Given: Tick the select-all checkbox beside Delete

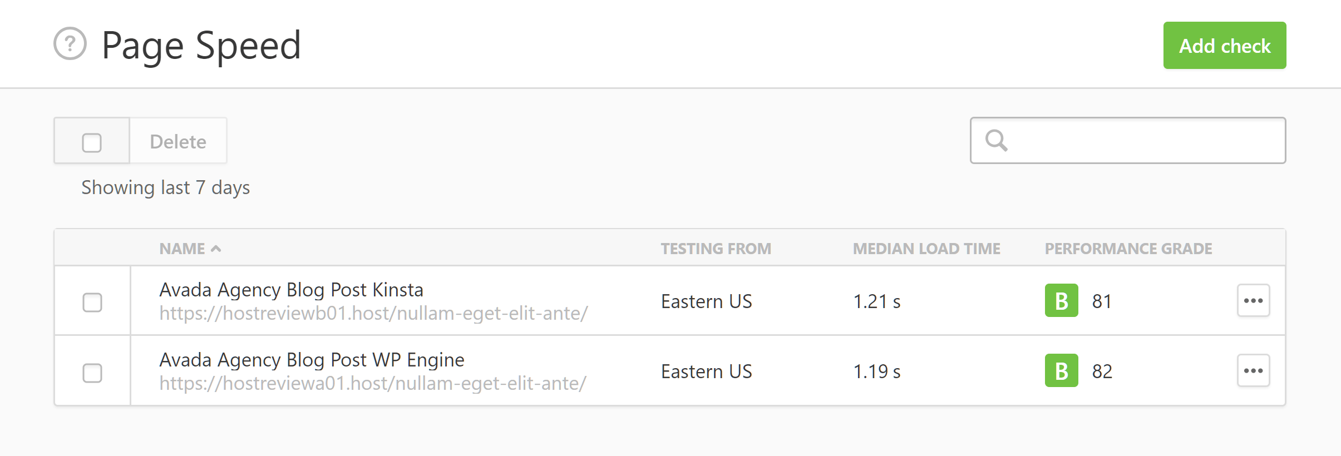Looking at the screenshot, I should pyautogui.click(x=92, y=142).
